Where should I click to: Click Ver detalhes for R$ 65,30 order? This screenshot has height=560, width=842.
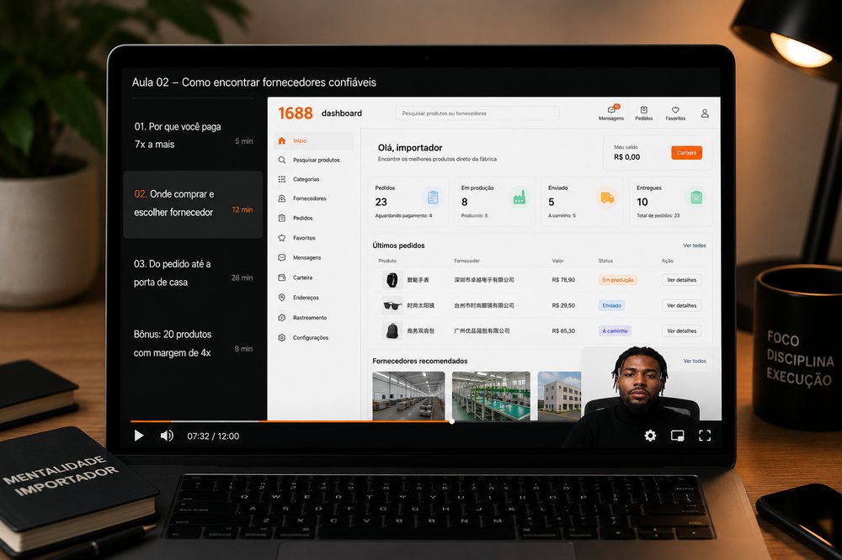pyautogui.click(x=681, y=331)
